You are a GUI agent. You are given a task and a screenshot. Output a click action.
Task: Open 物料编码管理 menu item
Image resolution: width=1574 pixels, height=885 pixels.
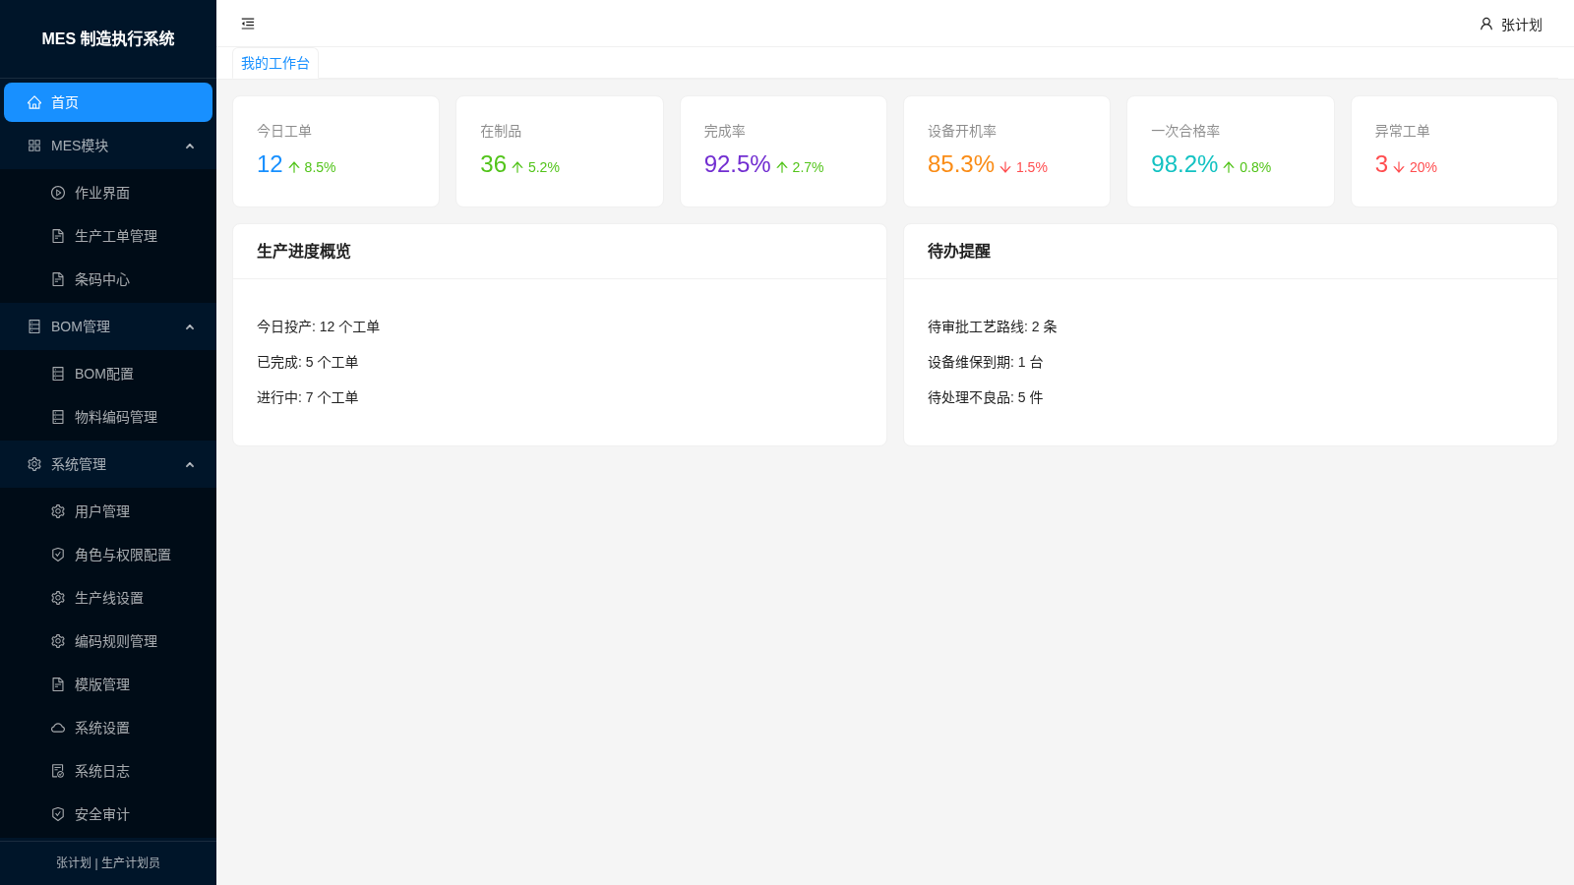108,417
